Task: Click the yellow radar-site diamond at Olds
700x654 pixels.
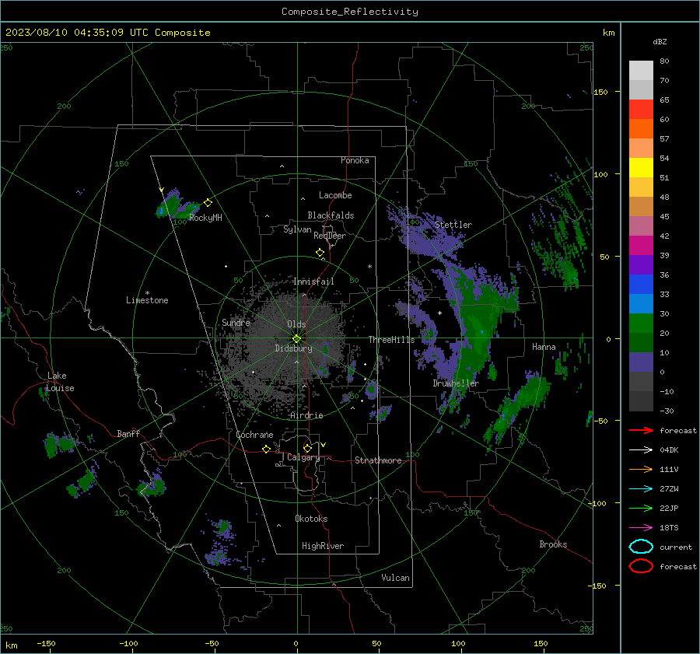Action: pos(296,339)
